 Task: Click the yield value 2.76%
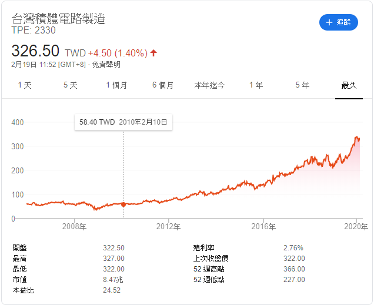pyautogui.click(x=293, y=248)
